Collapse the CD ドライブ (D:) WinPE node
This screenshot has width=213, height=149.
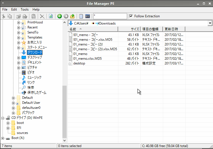[x=3, y=118]
